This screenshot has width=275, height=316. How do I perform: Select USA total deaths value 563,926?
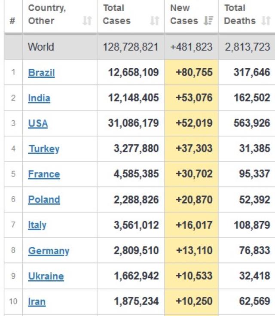click(x=251, y=124)
